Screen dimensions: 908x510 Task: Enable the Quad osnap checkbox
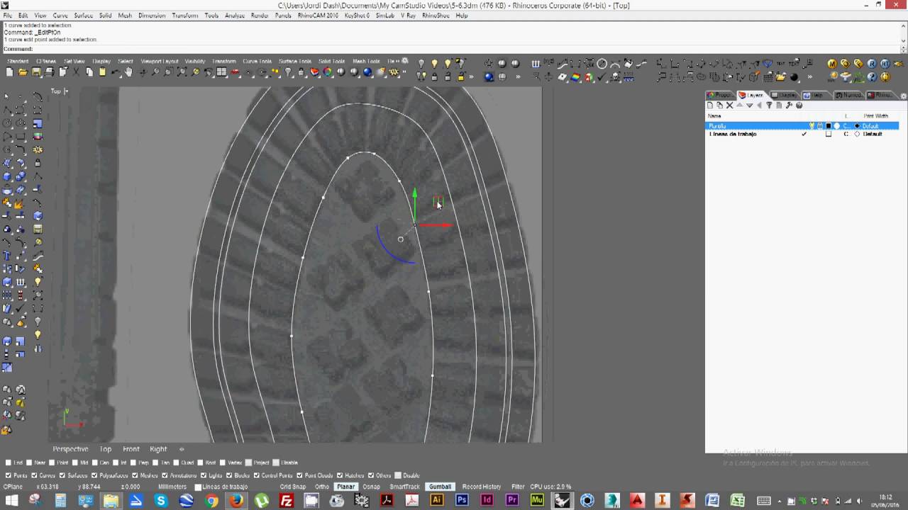(177, 463)
